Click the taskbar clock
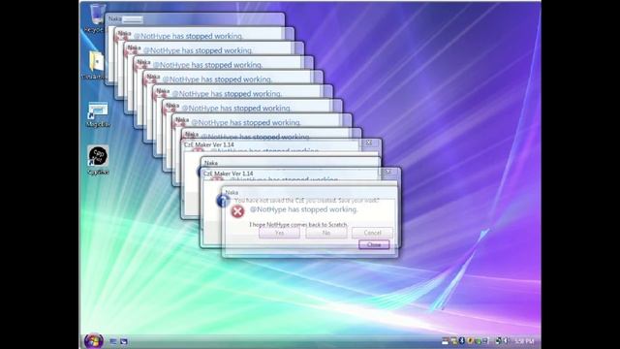This screenshot has width=620, height=349. pos(525,340)
